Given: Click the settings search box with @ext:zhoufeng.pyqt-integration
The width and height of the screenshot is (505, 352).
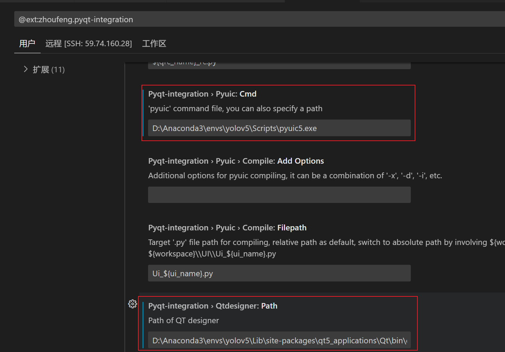Looking at the screenshot, I should click(259, 19).
